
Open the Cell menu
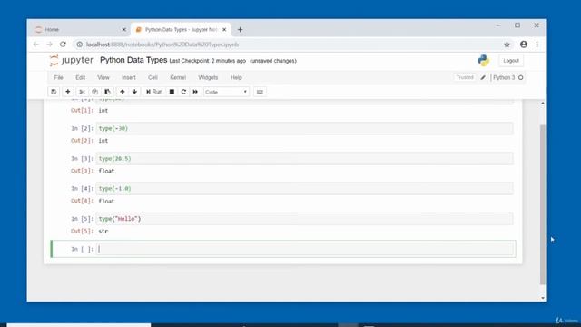153,77
